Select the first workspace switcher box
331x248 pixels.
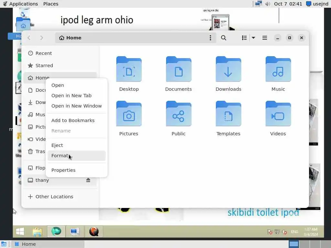294,244
